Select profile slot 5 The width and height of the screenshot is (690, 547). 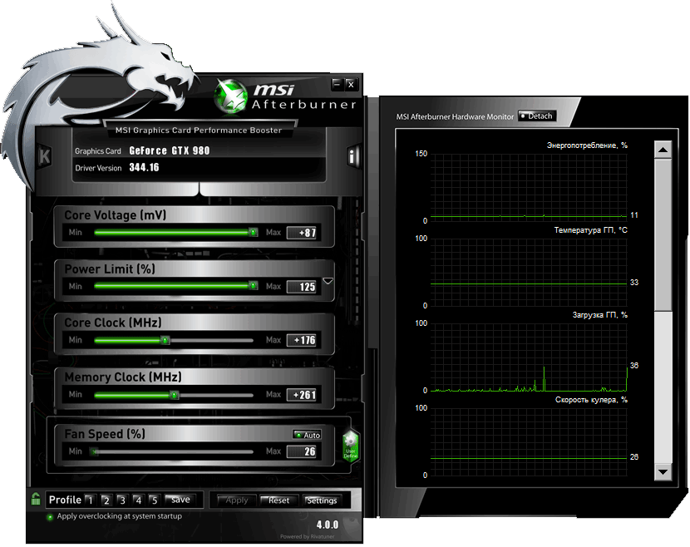(x=153, y=500)
